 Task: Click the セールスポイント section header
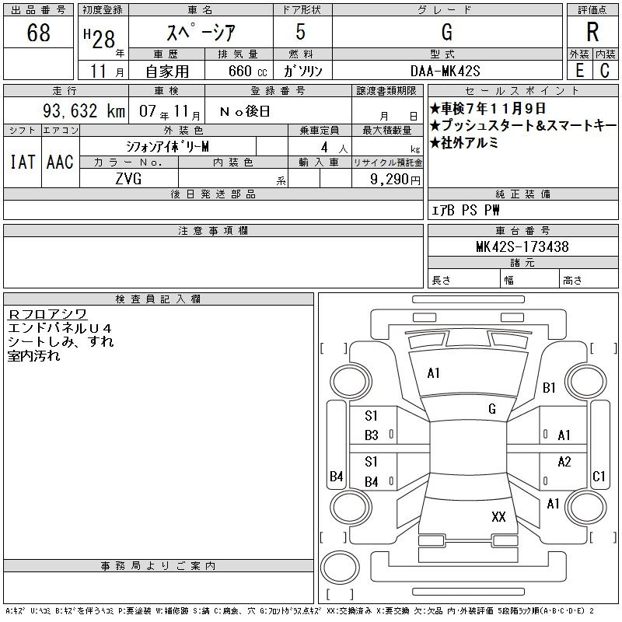pos(522,91)
